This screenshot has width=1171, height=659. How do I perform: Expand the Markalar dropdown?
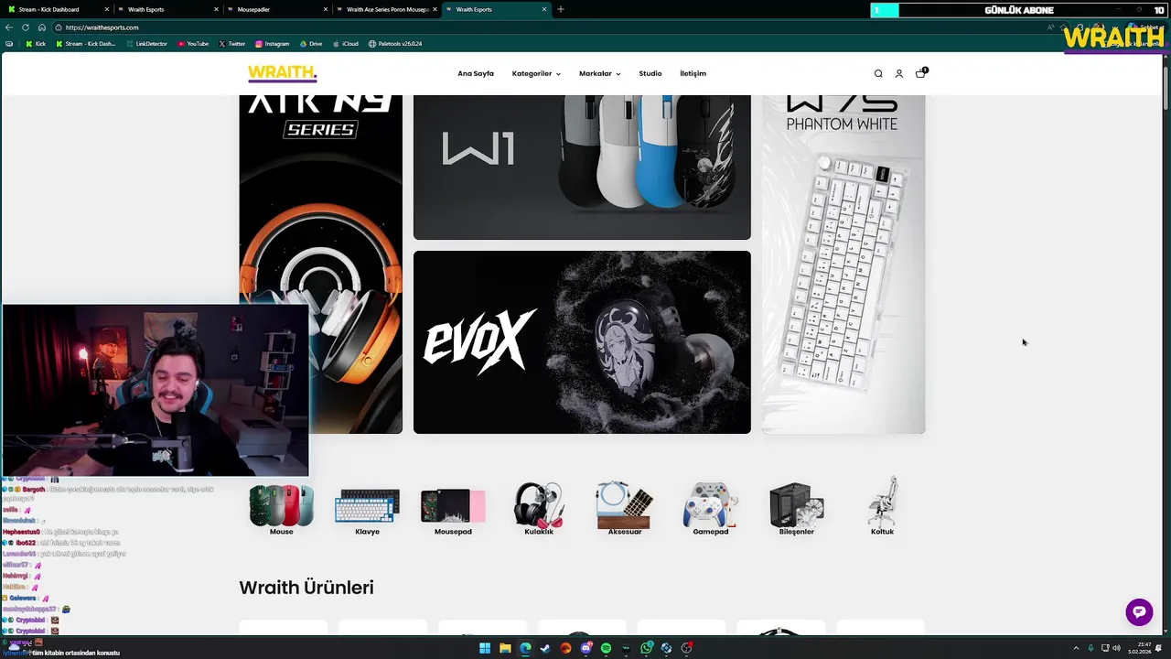(599, 73)
